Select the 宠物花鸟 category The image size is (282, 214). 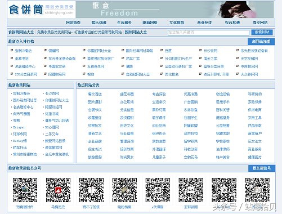click(191, 157)
